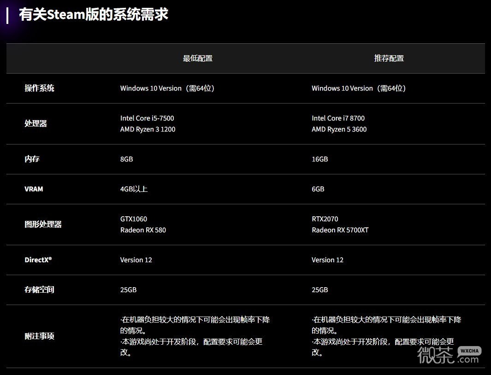Click the AMD Ryzen 5 3600 text
The width and height of the screenshot is (491, 375).
[x=339, y=129]
